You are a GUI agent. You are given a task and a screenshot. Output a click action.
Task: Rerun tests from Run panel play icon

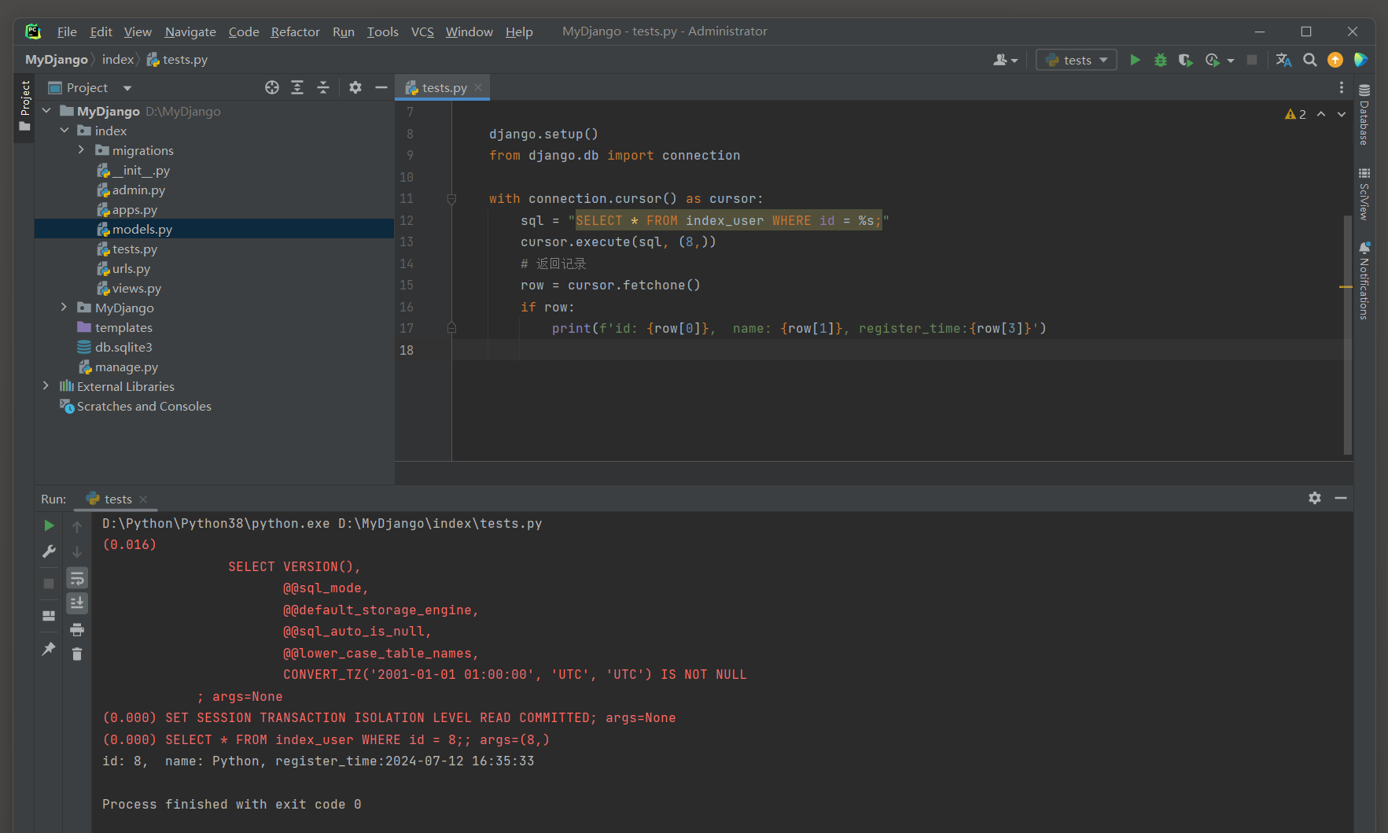tap(49, 525)
